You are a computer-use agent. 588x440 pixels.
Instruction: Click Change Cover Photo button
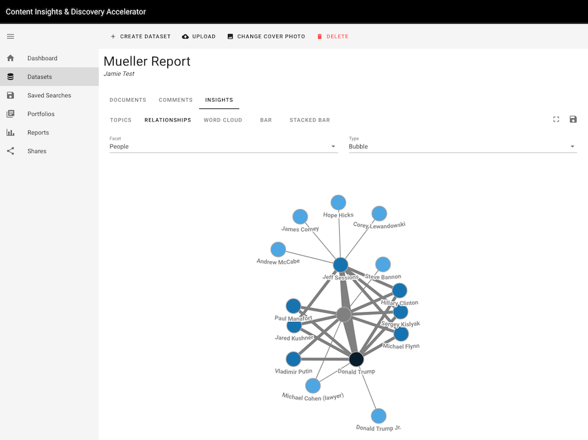(x=266, y=37)
